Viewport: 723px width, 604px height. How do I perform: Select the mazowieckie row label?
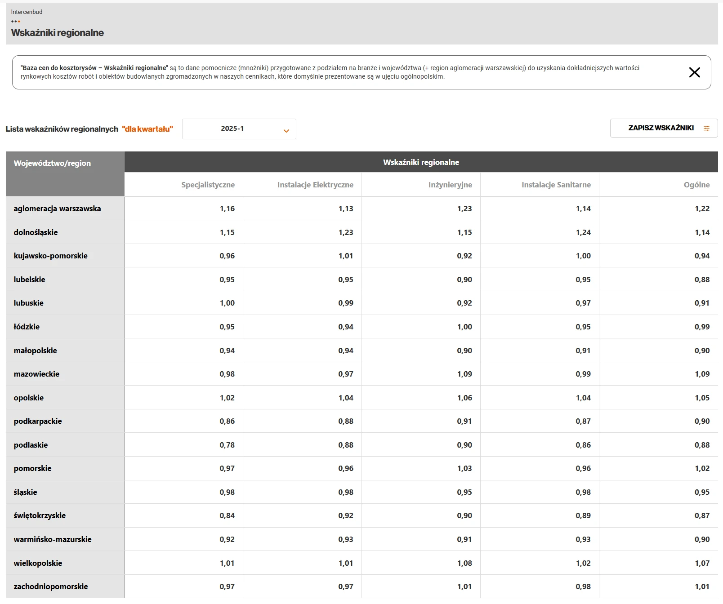click(x=36, y=374)
